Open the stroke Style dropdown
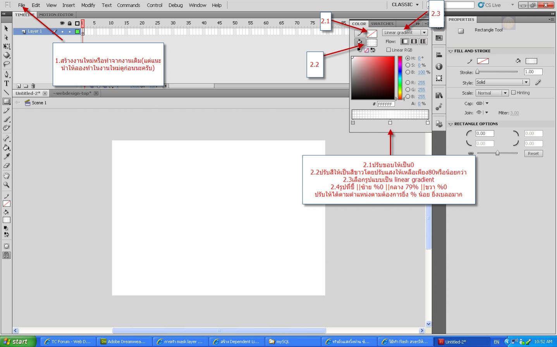The width and height of the screenshot is (557, 347). pos(502,82)
